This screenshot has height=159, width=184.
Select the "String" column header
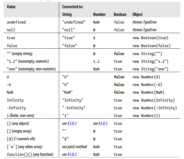67,15
